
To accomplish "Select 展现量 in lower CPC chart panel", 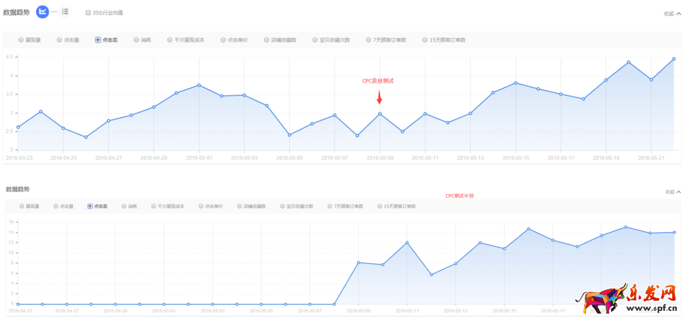I will pyautogui.click(x=22, y=206).
